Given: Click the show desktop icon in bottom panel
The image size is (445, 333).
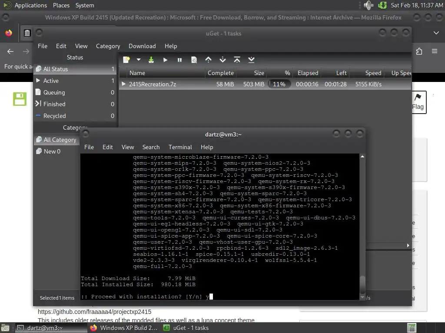Looking at the screenshot, I should (5, 328).
